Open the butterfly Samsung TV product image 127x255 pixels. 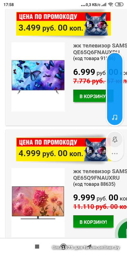38,77
